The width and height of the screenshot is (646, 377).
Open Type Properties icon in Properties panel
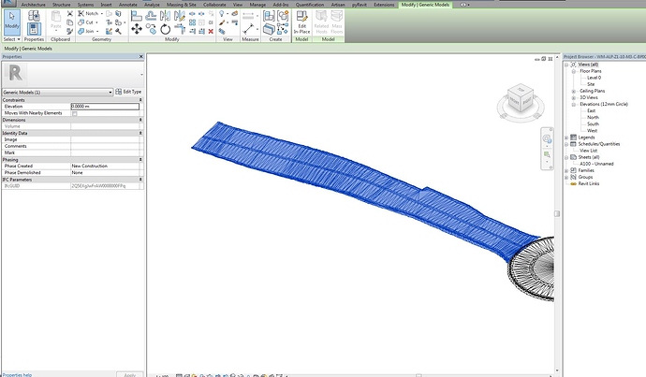34,16
